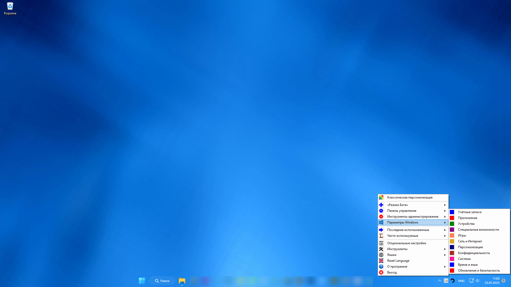The image size is (511, 287).
Task: Click the globe Языки icon
Action: pyautogui.click(x=381, y=255)
